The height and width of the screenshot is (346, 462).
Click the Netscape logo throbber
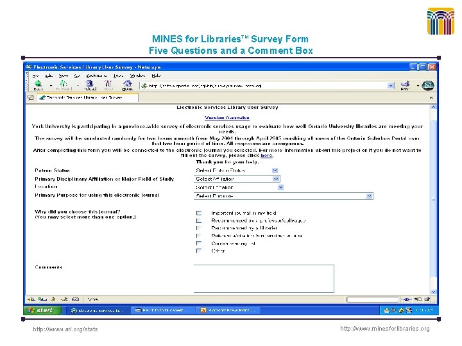tap(428, 86)
